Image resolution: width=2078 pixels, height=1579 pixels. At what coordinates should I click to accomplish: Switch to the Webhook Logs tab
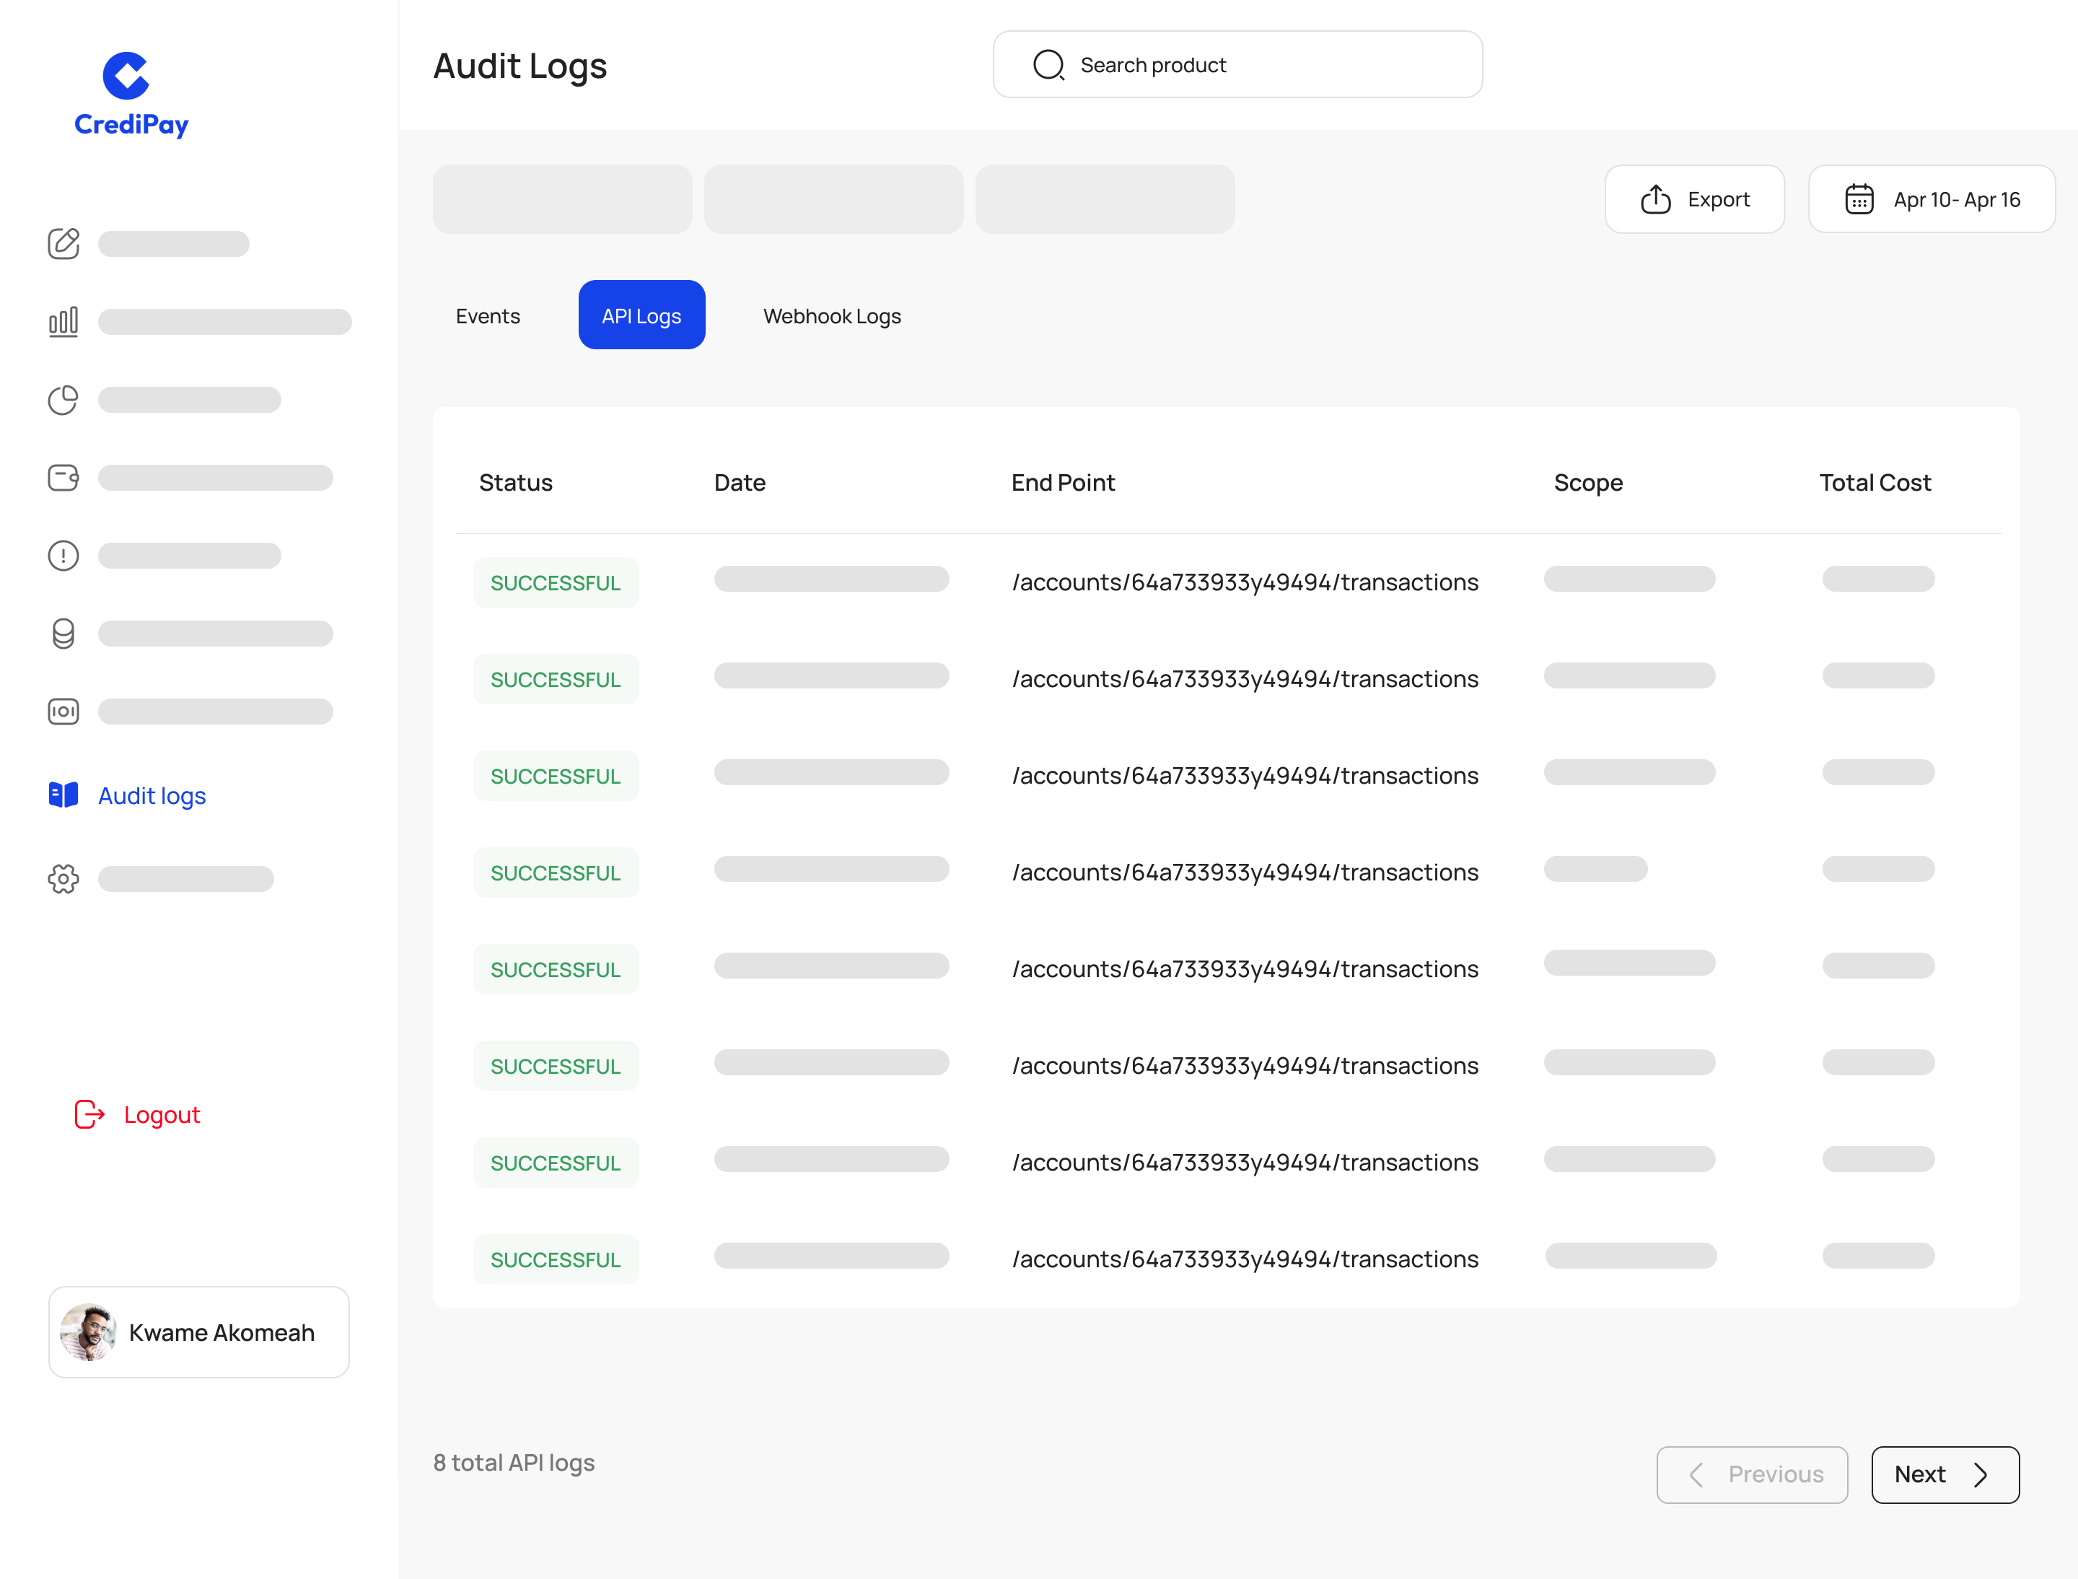tap(832, 316)
